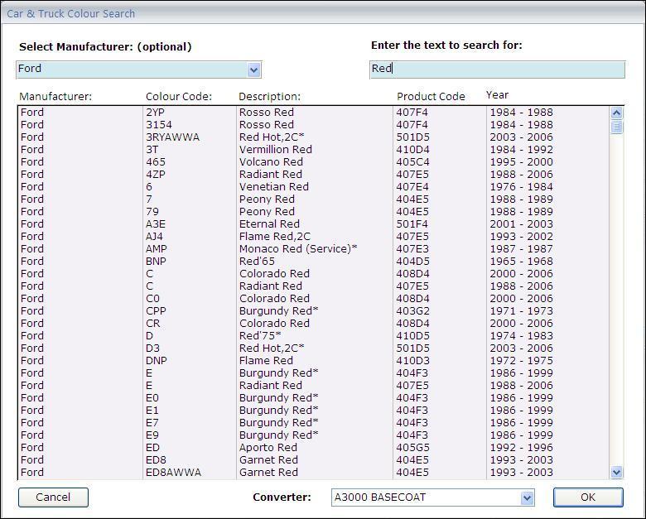Select the Flame Red DNP row

click(x=266, y=361)
